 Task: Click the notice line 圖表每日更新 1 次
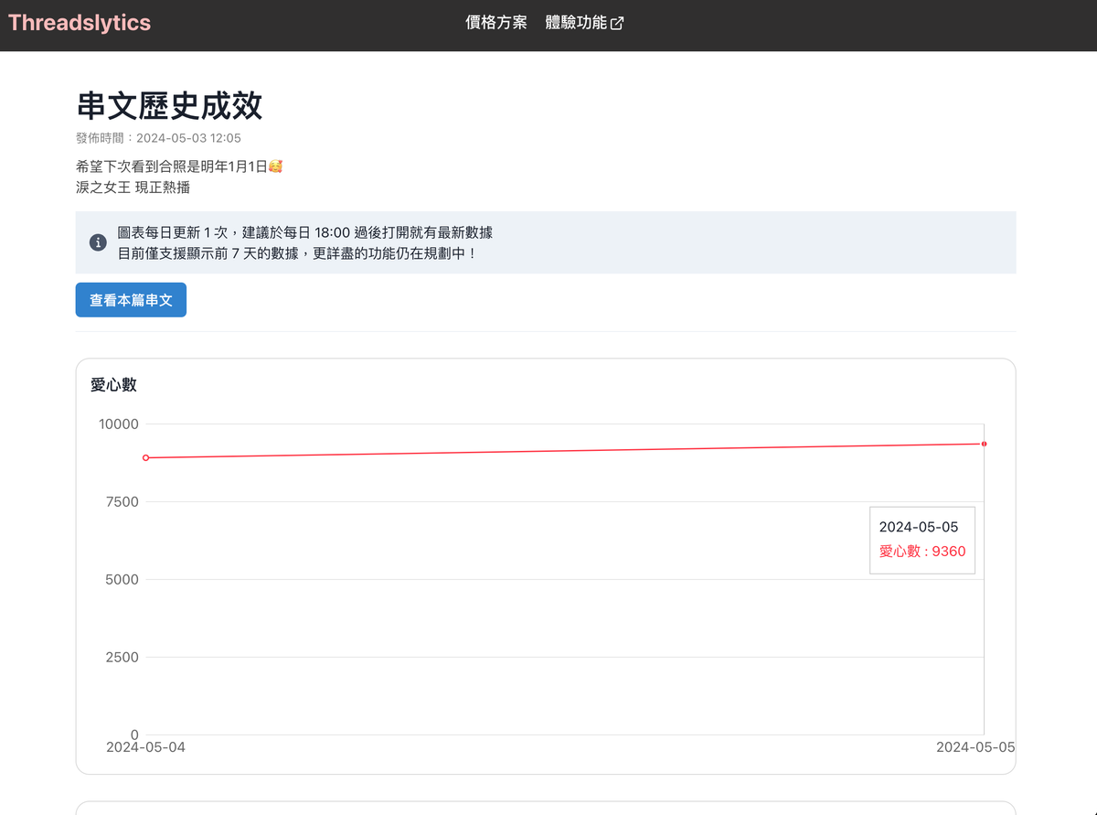tap(305, 232)
